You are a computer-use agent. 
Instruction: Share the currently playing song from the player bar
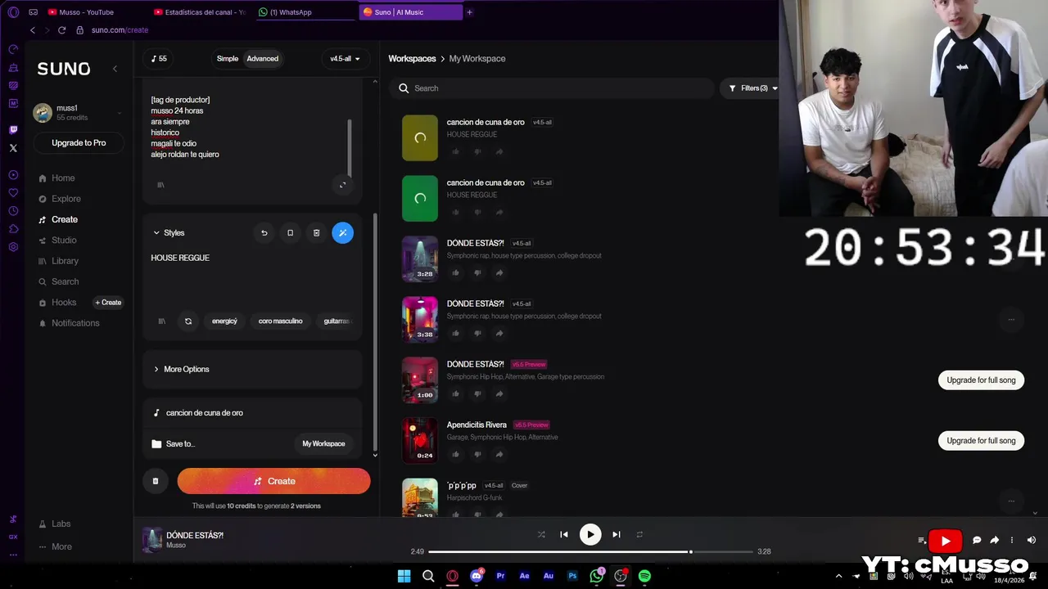coord(995,540)
